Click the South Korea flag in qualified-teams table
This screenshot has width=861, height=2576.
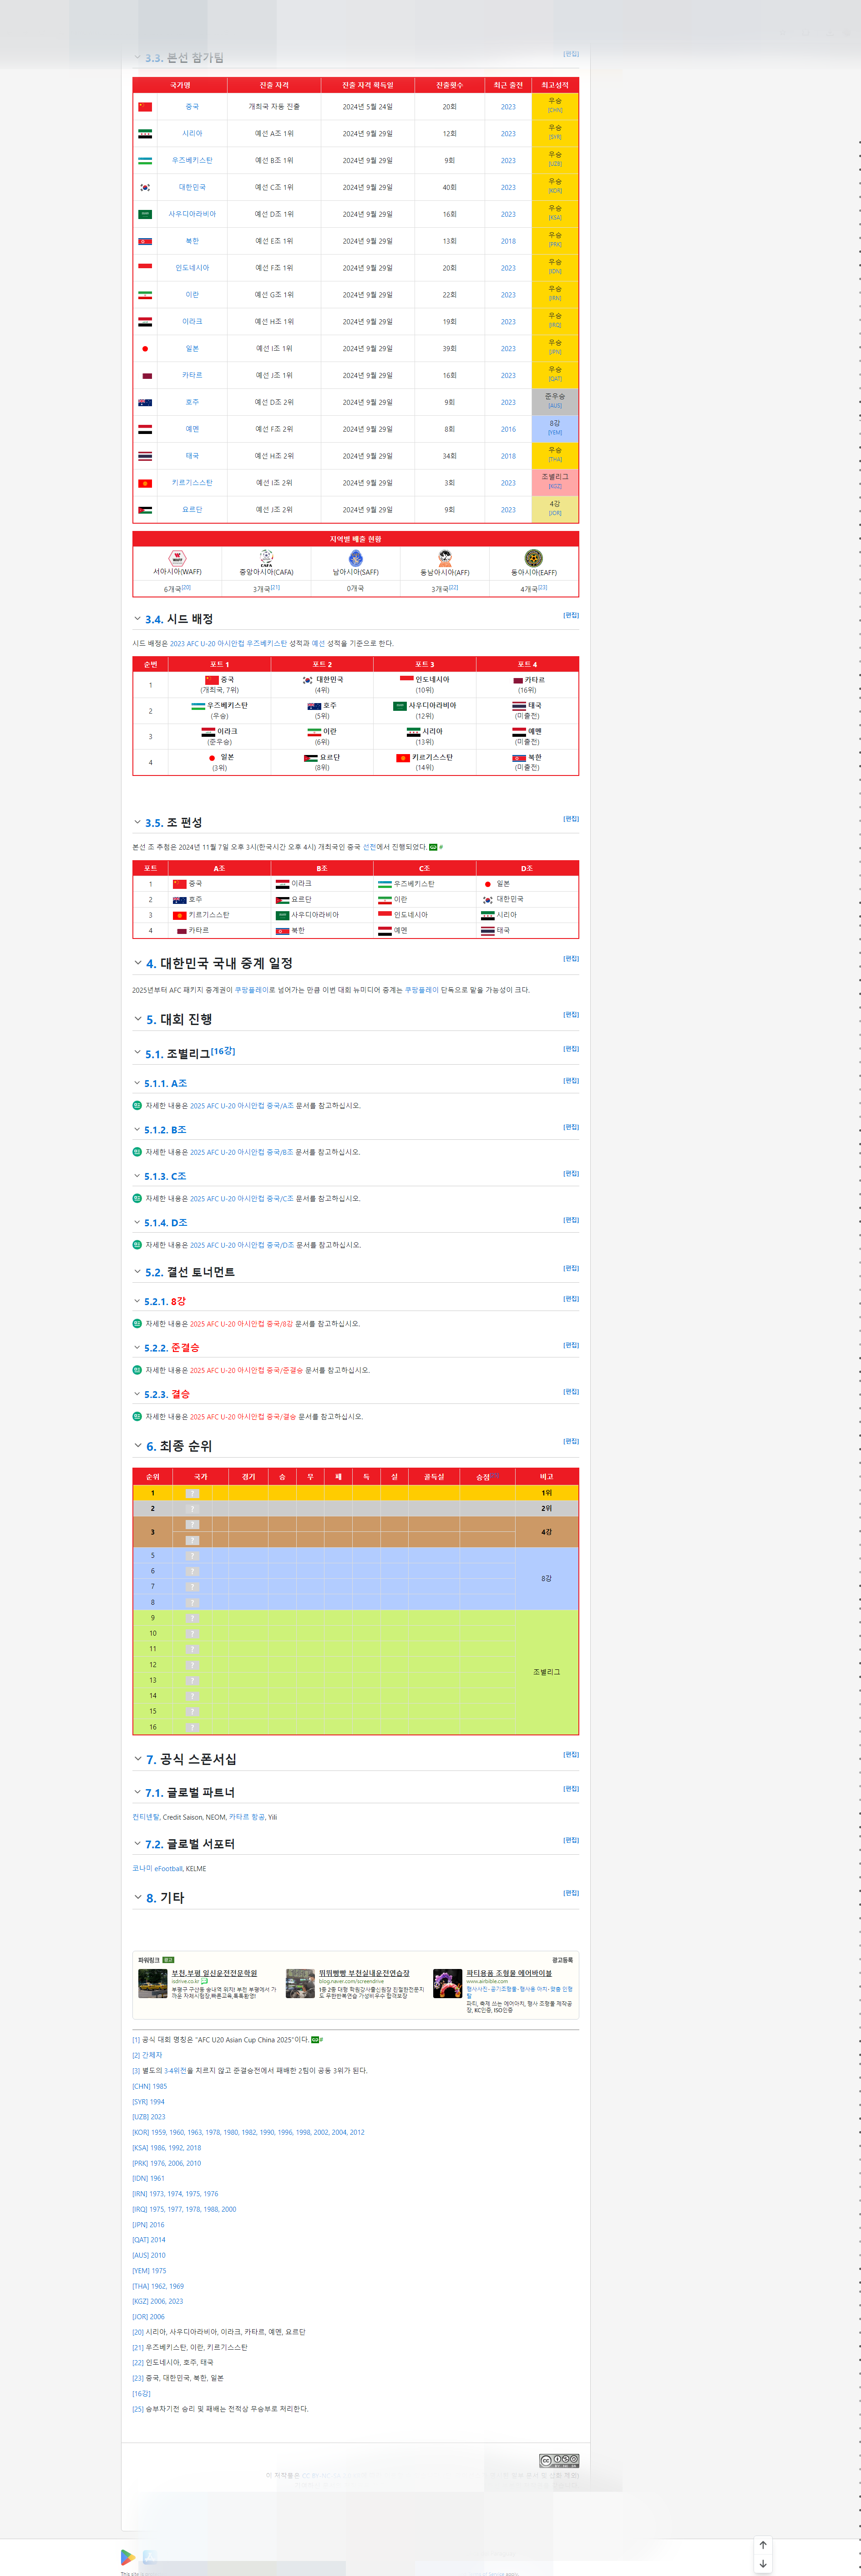coord(145,188)
